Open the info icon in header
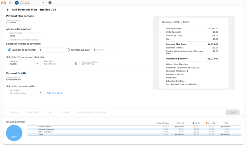The width and height of the screenshot is (247, 145). (x=50, y=3)
